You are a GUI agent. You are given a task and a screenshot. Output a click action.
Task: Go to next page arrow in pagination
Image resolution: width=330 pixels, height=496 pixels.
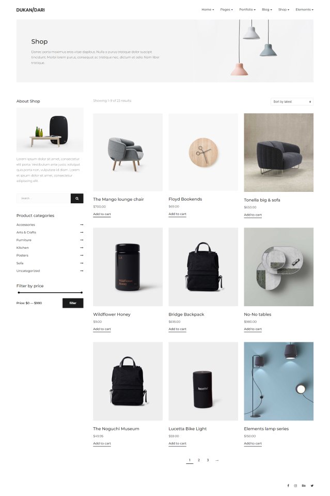[217, 460]
